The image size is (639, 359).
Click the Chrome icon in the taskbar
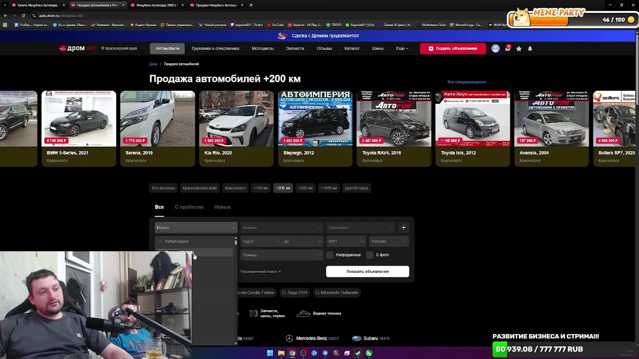click(x=292, y=353)
